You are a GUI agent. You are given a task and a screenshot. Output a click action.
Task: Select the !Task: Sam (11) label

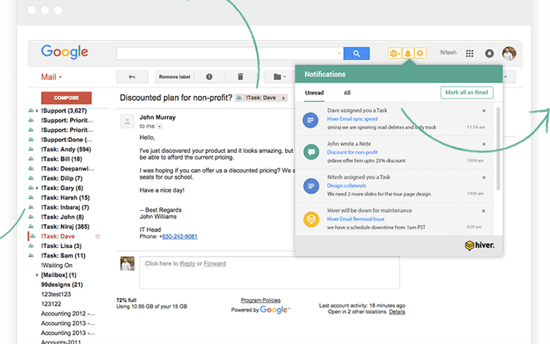[63, 256]
